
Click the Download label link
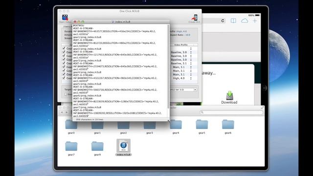point(229,102)
